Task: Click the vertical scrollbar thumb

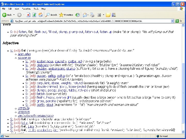Action: (183, 93)
